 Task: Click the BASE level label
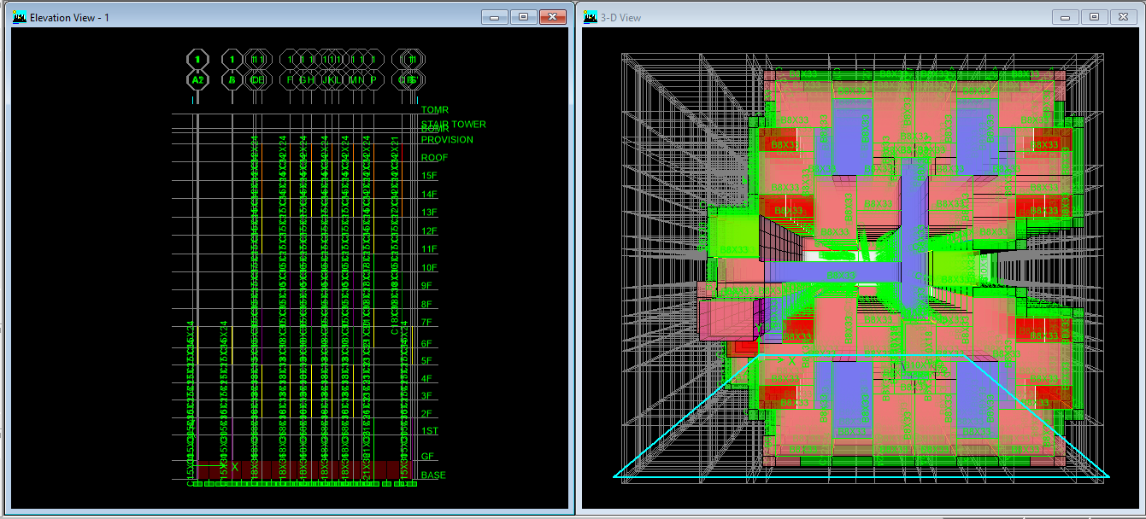[433, 475]
